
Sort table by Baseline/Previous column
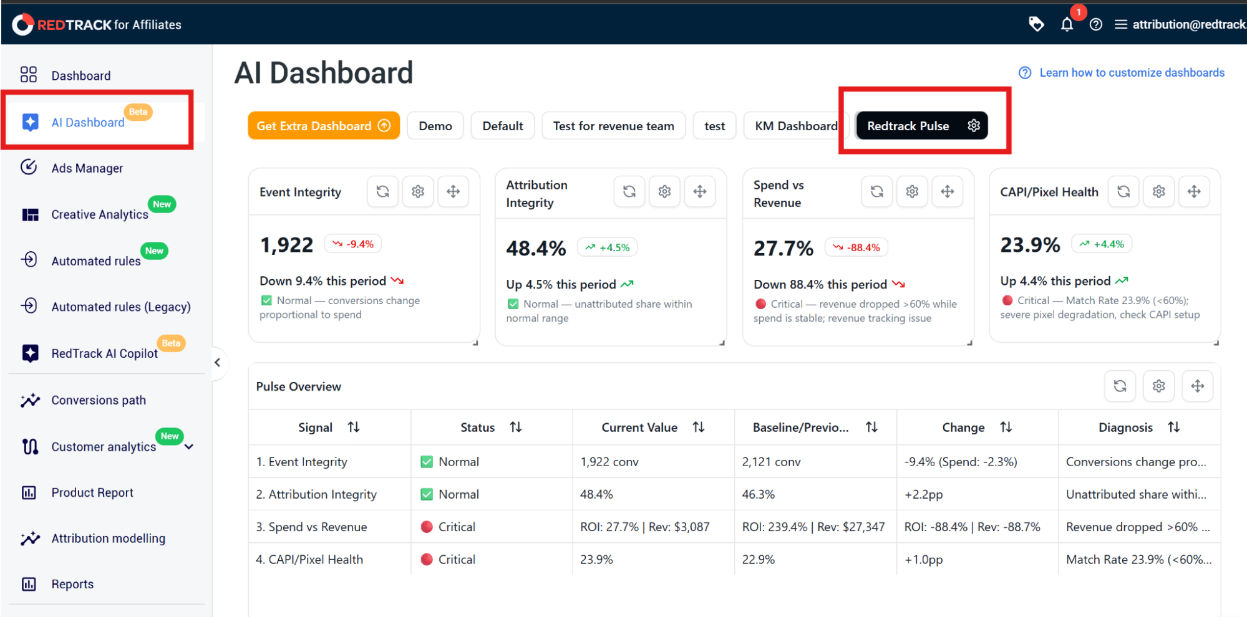pyautogui.click(x=871, y=427)
